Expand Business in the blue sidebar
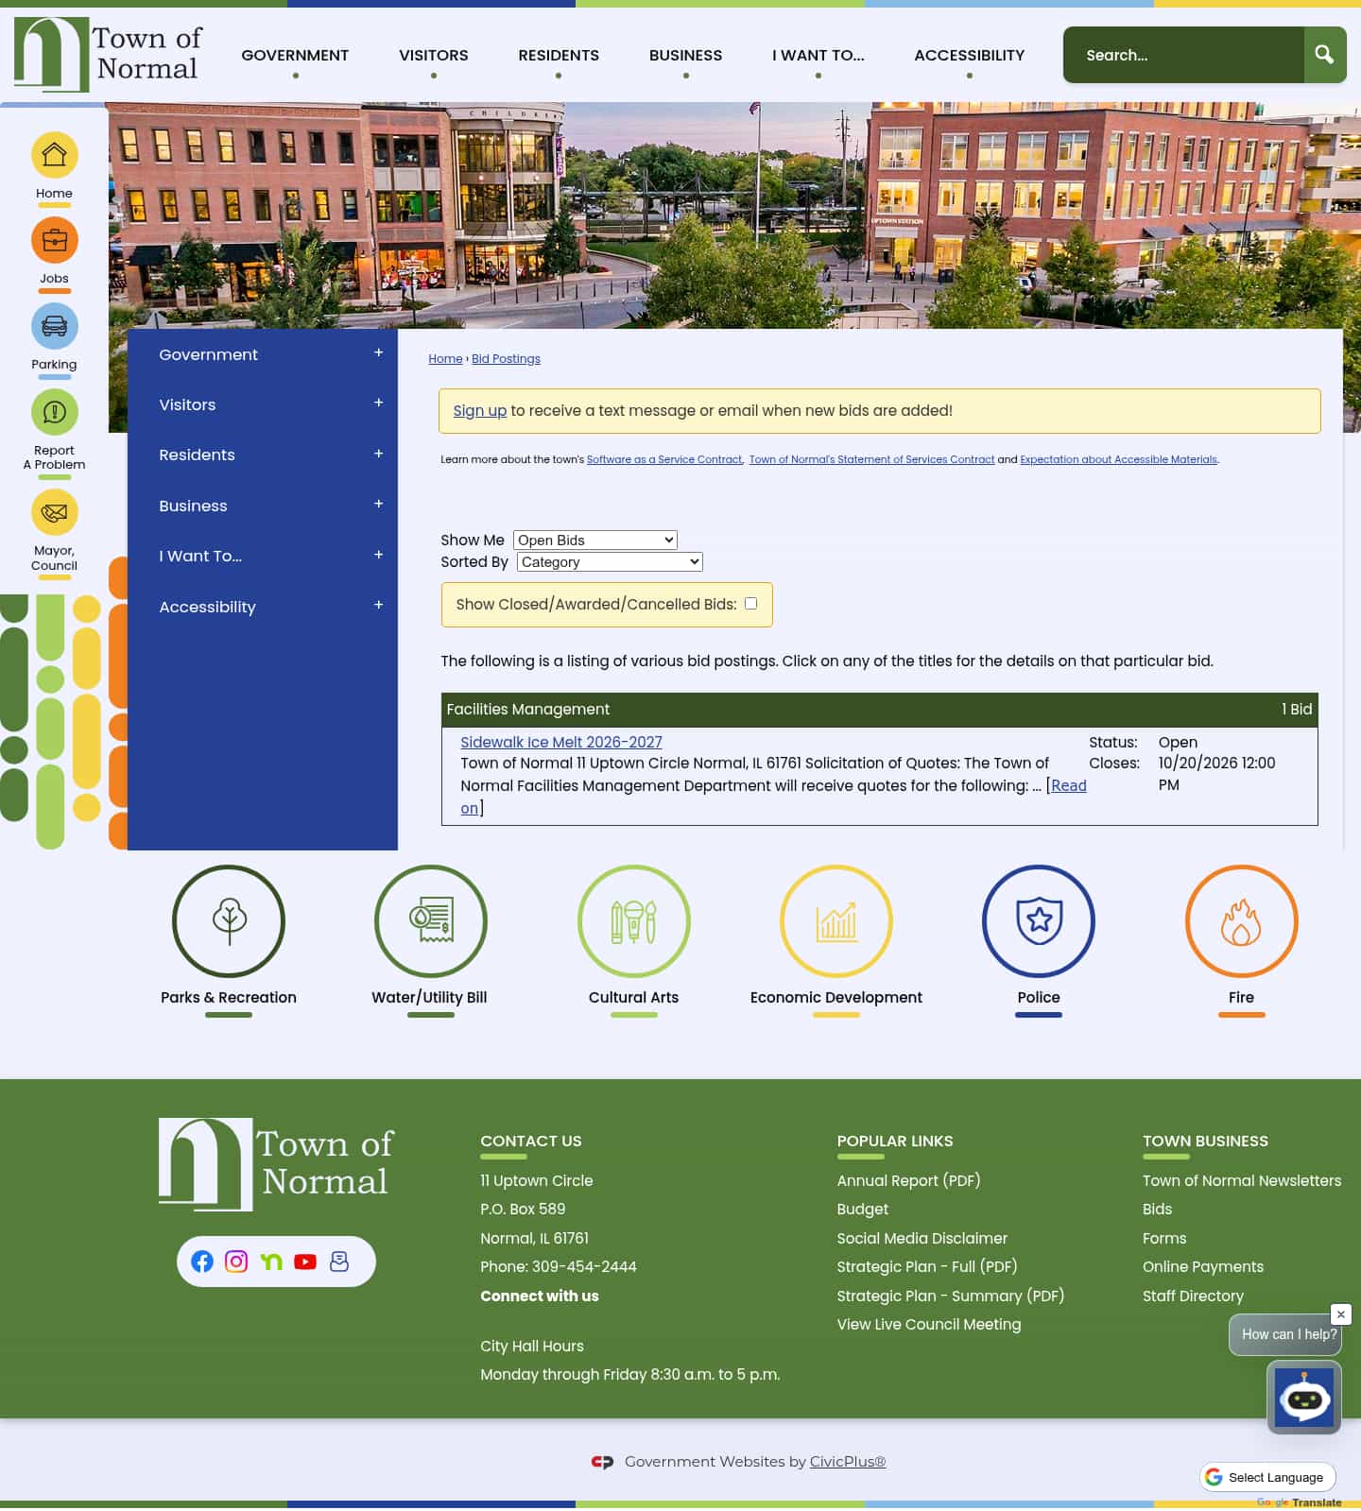This screenshot has height=1511, width=1361. [x=378, y=504]
